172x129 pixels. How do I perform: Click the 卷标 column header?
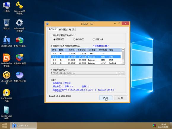115,50
